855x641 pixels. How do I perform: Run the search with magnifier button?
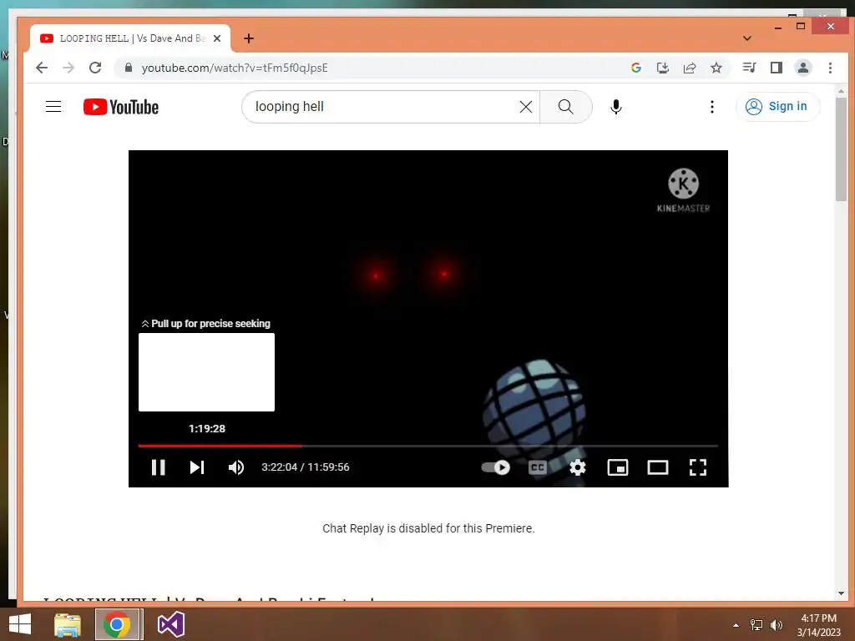(x=566, y=107)
